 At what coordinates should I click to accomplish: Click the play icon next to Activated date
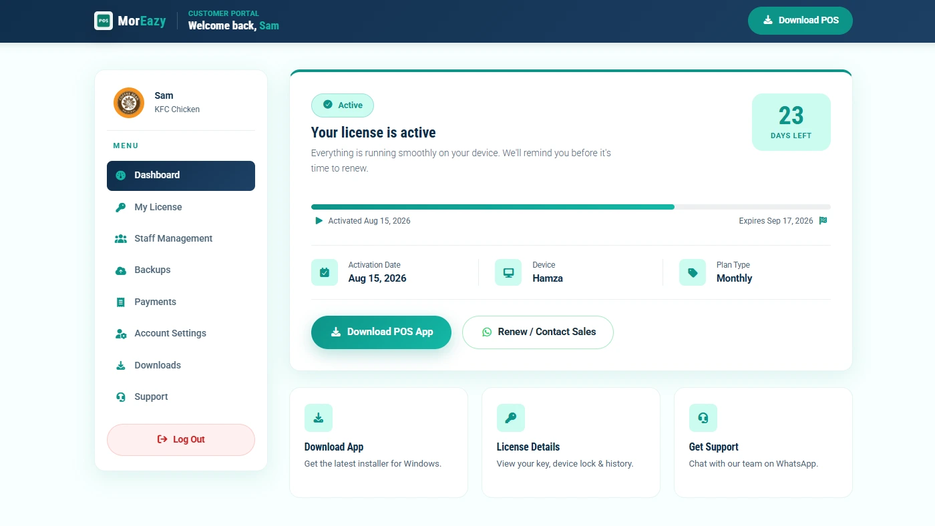(319, 220)
